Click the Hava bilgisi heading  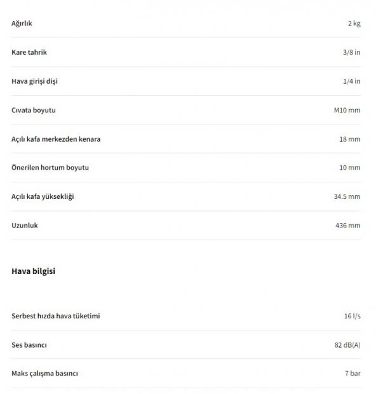[33, 271]
